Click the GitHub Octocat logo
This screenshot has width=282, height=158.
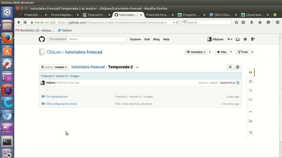tap(42, 39)
